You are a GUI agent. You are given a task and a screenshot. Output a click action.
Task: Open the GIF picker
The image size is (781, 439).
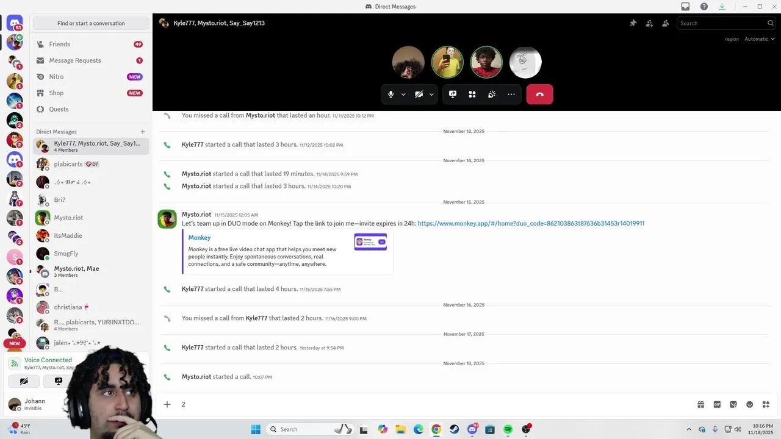[x=718, y=404]
